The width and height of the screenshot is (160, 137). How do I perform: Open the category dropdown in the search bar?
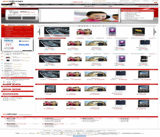click(98, 6)
